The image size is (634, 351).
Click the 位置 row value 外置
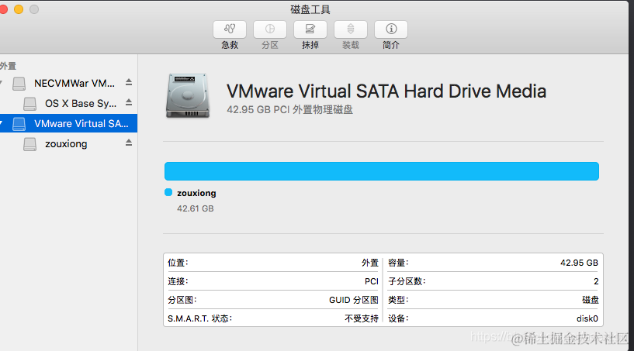370,263
